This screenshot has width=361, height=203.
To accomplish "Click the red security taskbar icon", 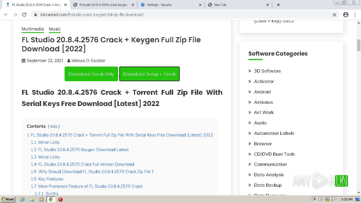I will click(60, 199).
